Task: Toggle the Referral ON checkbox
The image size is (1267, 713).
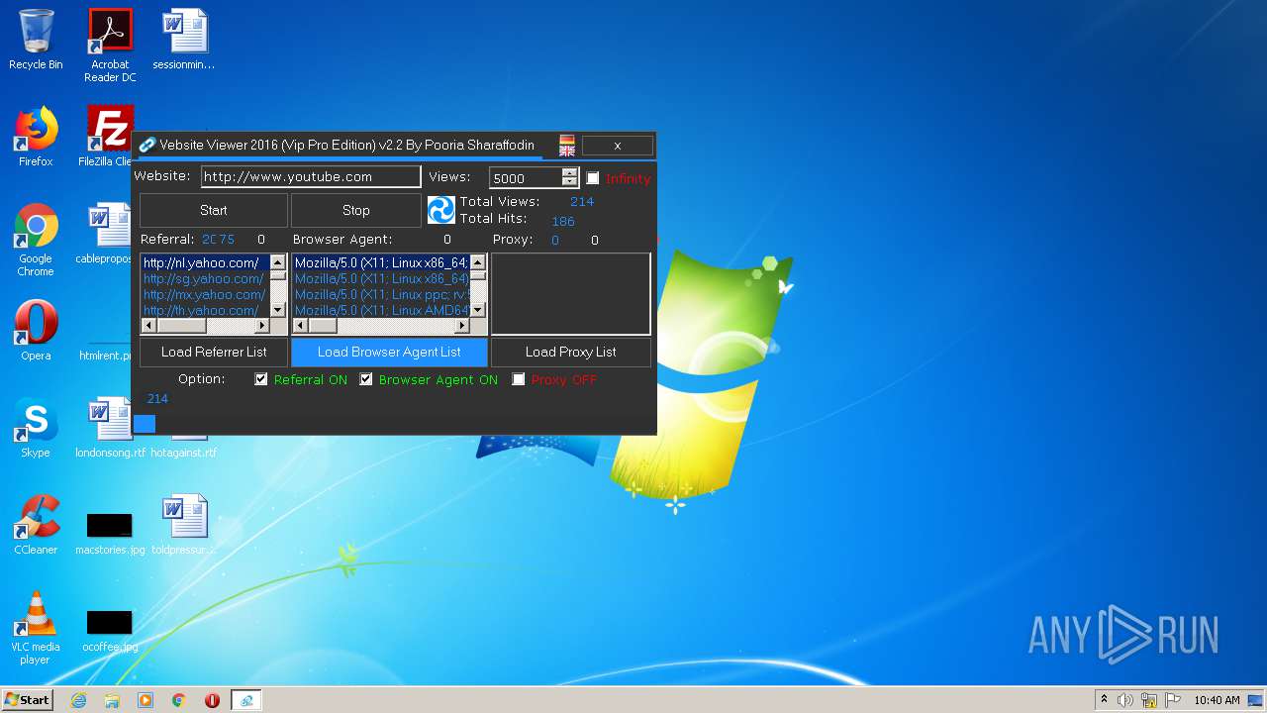Action: 261,379
